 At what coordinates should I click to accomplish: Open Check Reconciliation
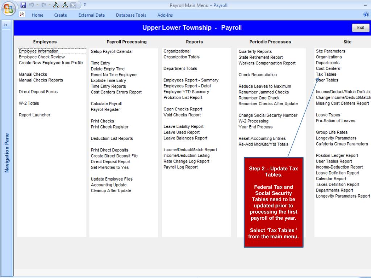(x=258, y=75)
